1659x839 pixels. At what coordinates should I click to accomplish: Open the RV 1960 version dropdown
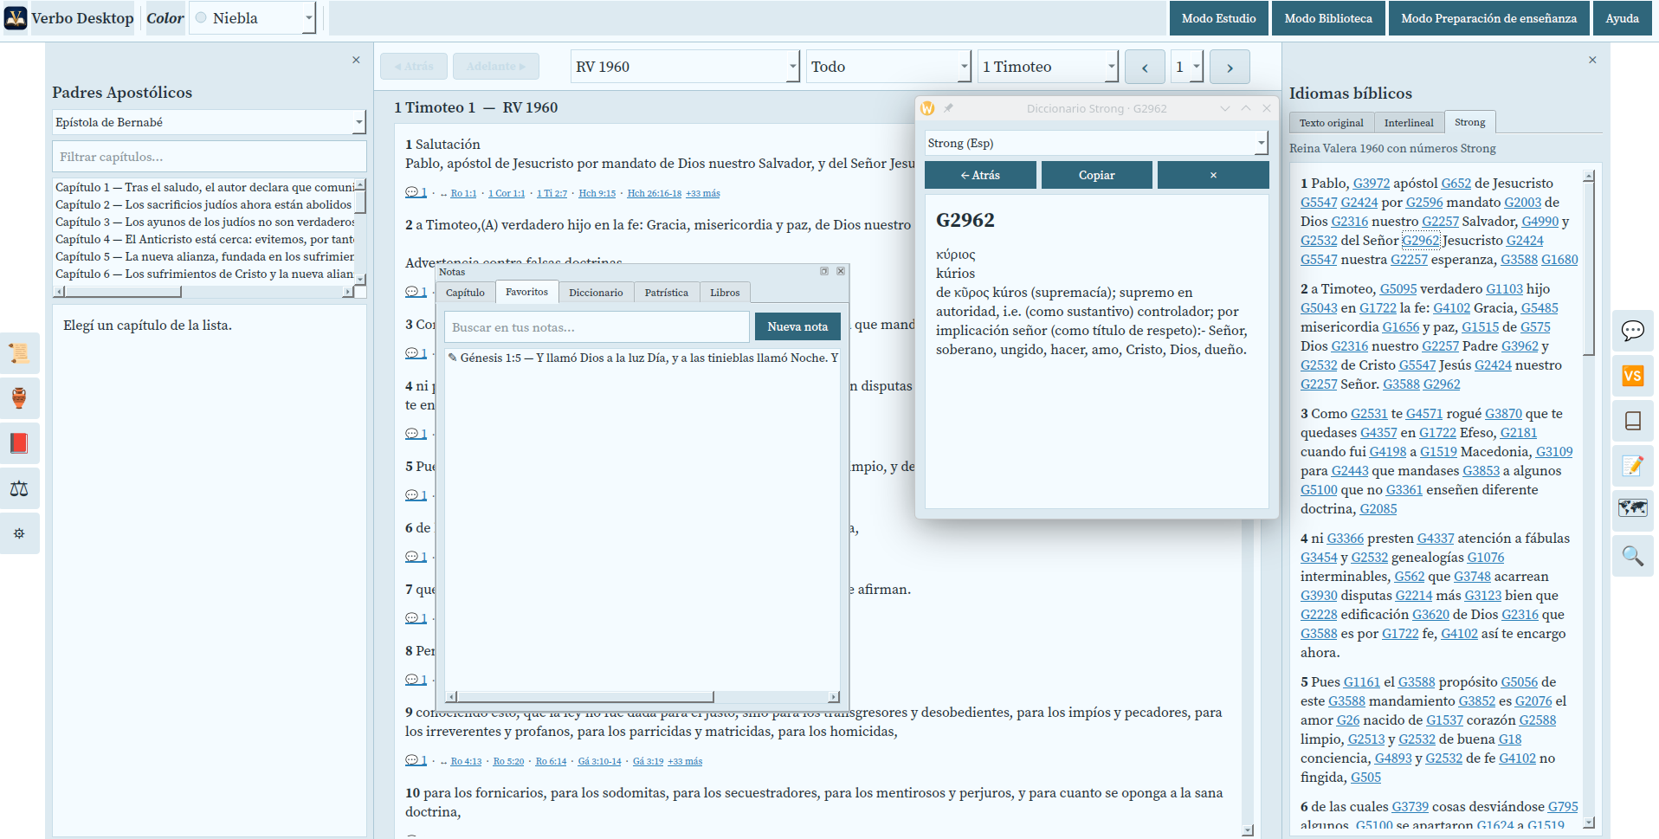684,67
